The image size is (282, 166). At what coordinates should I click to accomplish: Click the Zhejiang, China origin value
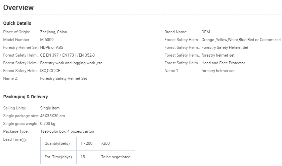[x=53, y=32]
